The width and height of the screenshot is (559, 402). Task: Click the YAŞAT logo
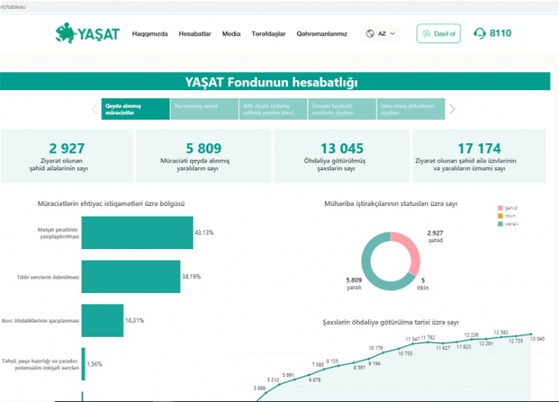pyautogui.click(x=87, y=33)
